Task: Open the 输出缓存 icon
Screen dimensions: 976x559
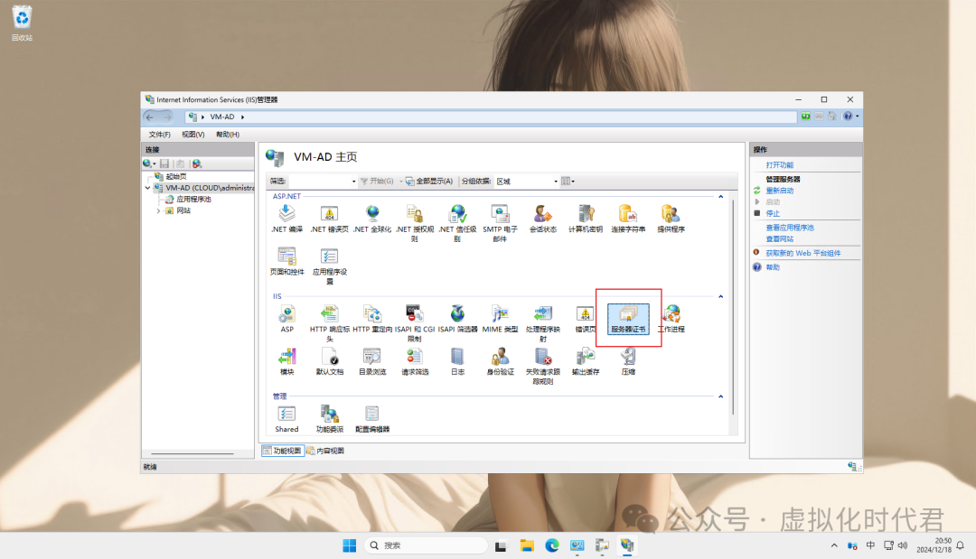Action: click(x=585, y=361)
